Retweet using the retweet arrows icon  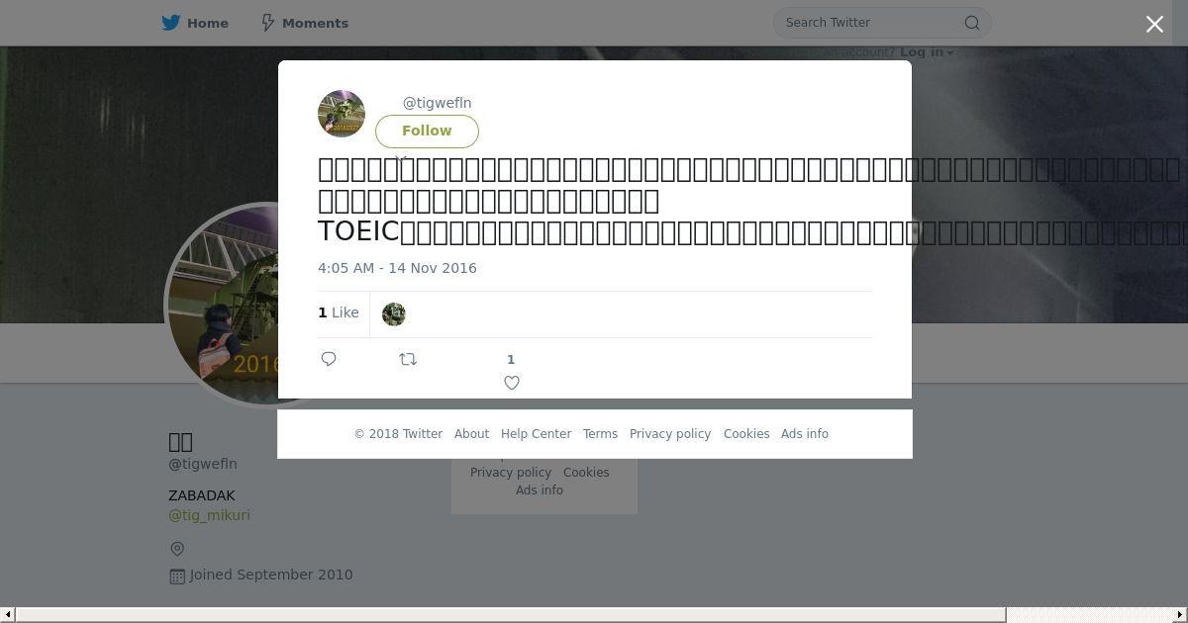click(x=408, y=359)
